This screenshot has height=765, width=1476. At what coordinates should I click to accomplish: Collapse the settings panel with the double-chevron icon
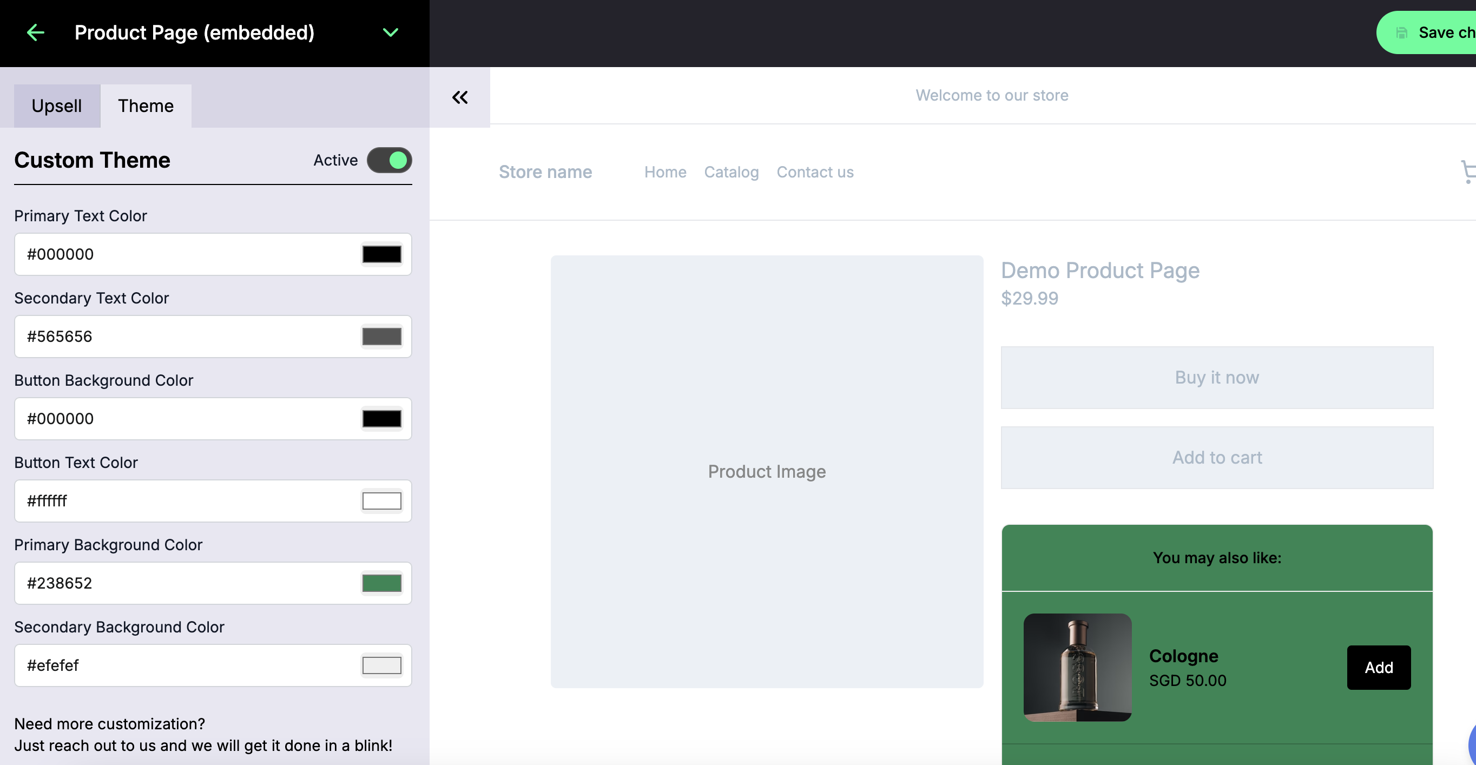click(459, 97)
